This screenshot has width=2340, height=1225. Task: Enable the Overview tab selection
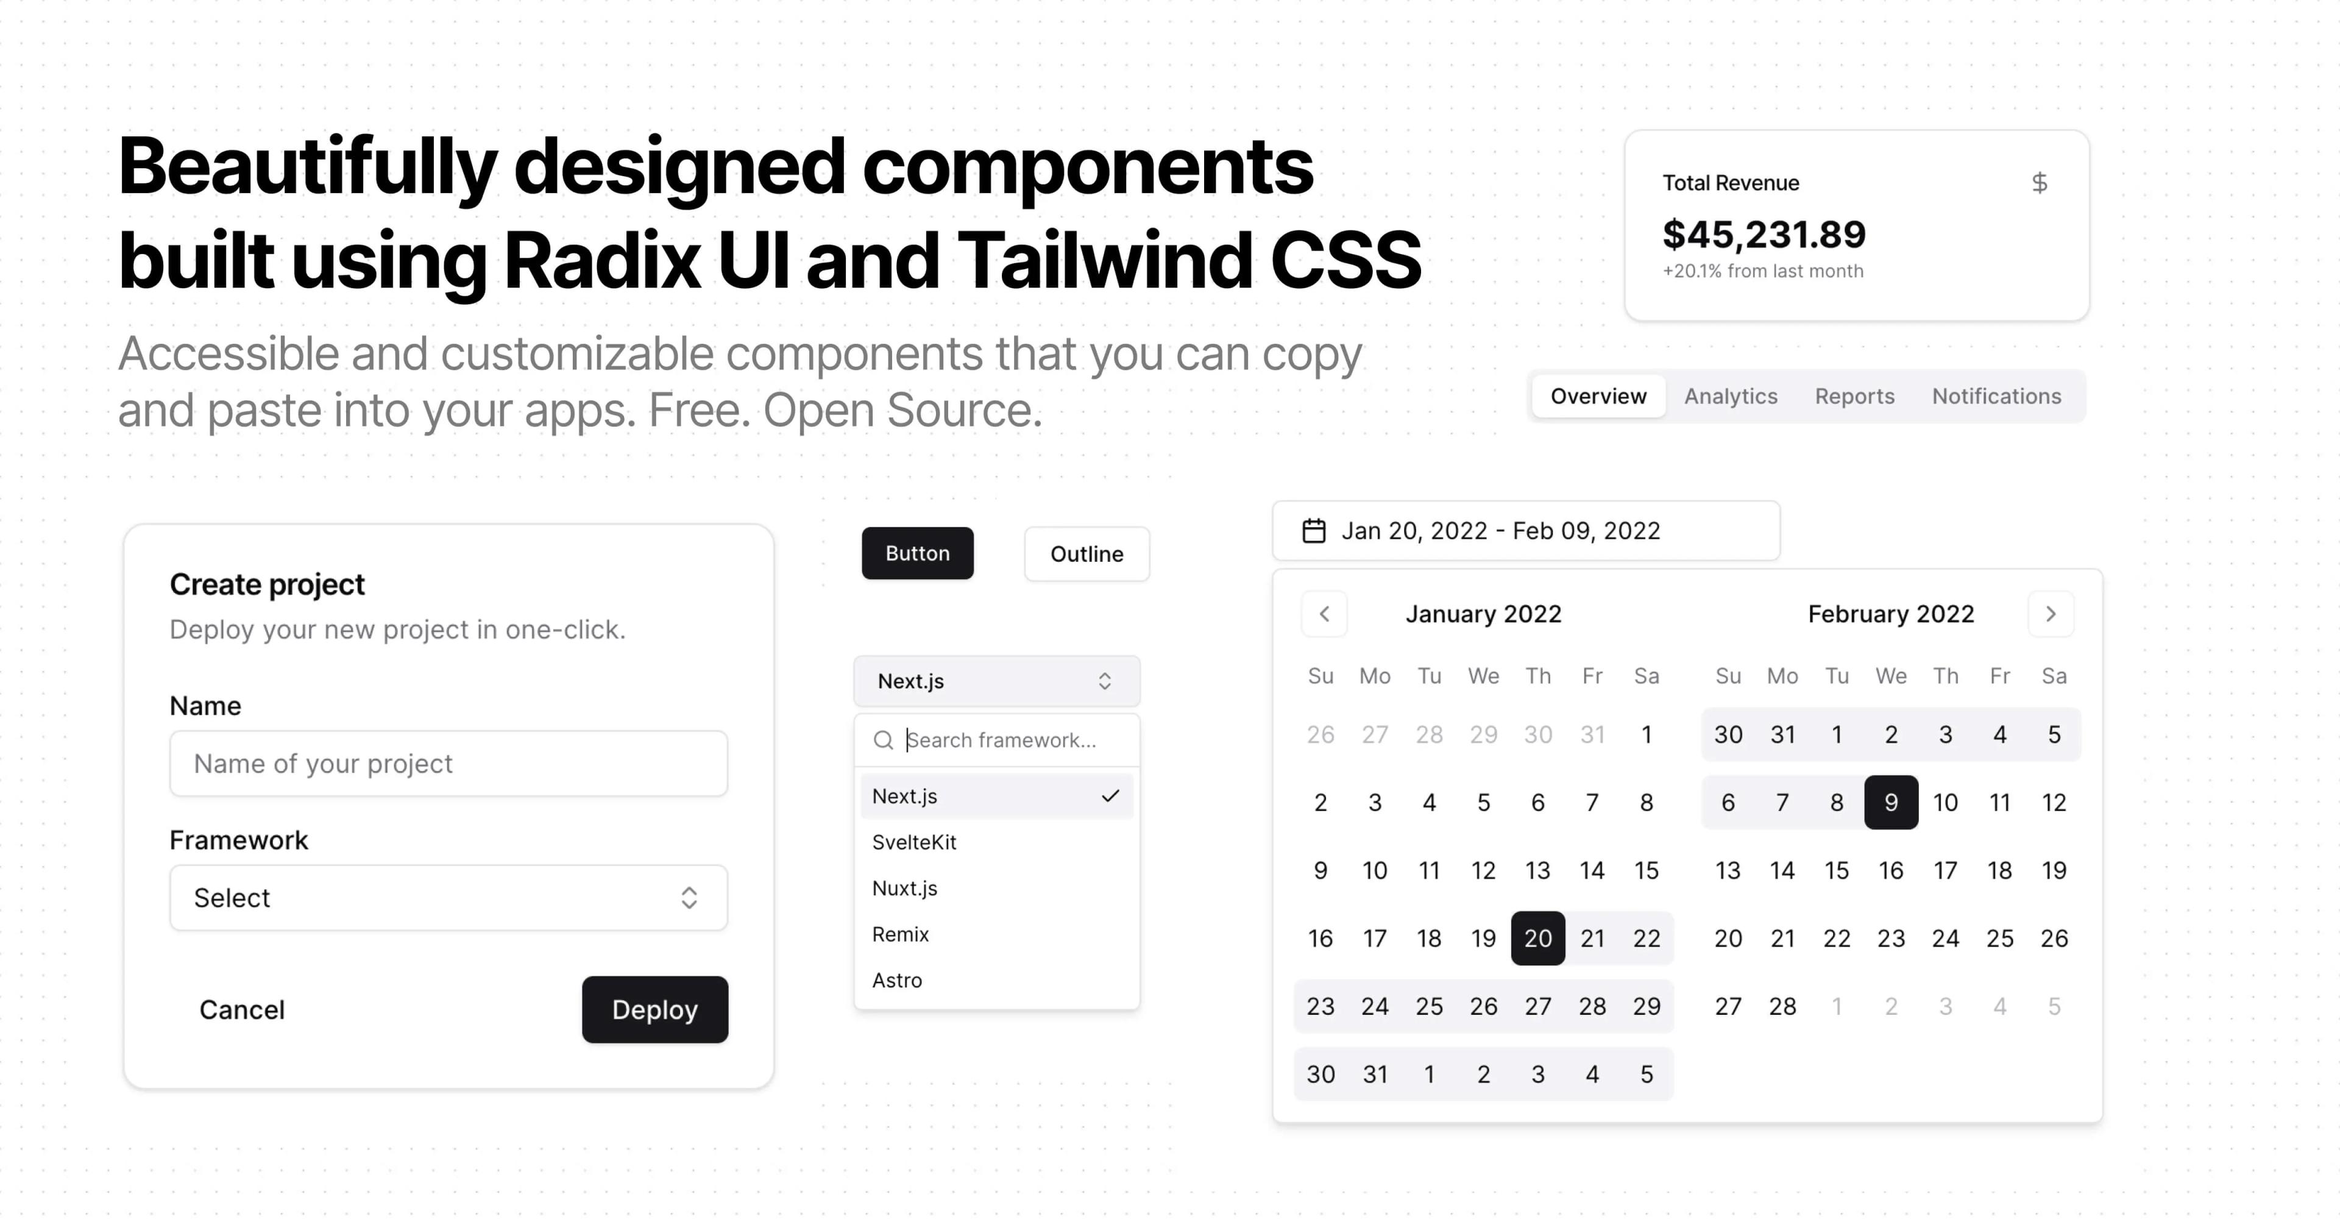click(1597, 395)
